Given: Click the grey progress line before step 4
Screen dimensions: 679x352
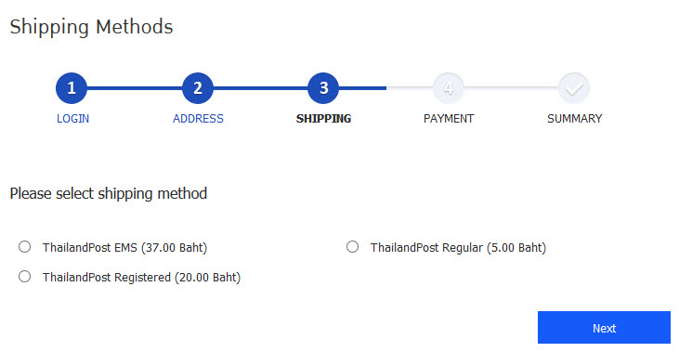Looking at the screenshot, I should click(410, 88).
